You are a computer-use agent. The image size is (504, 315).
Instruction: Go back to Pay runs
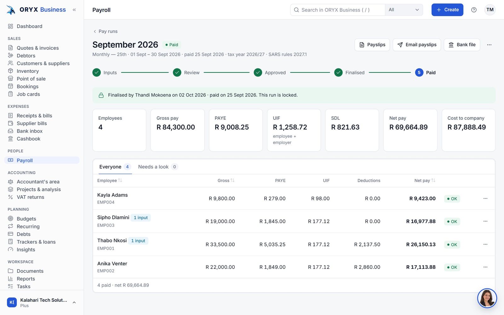click(x=105, y=31)
